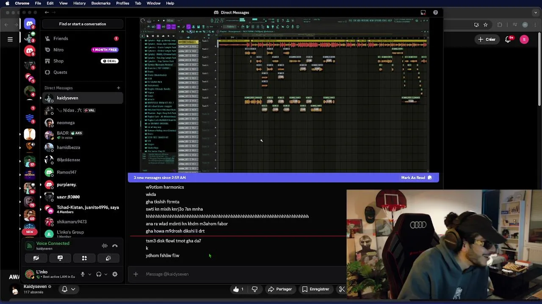Open the Discord inbox icon in title bar
Screen dimensions: 542x304
(423, 12)
